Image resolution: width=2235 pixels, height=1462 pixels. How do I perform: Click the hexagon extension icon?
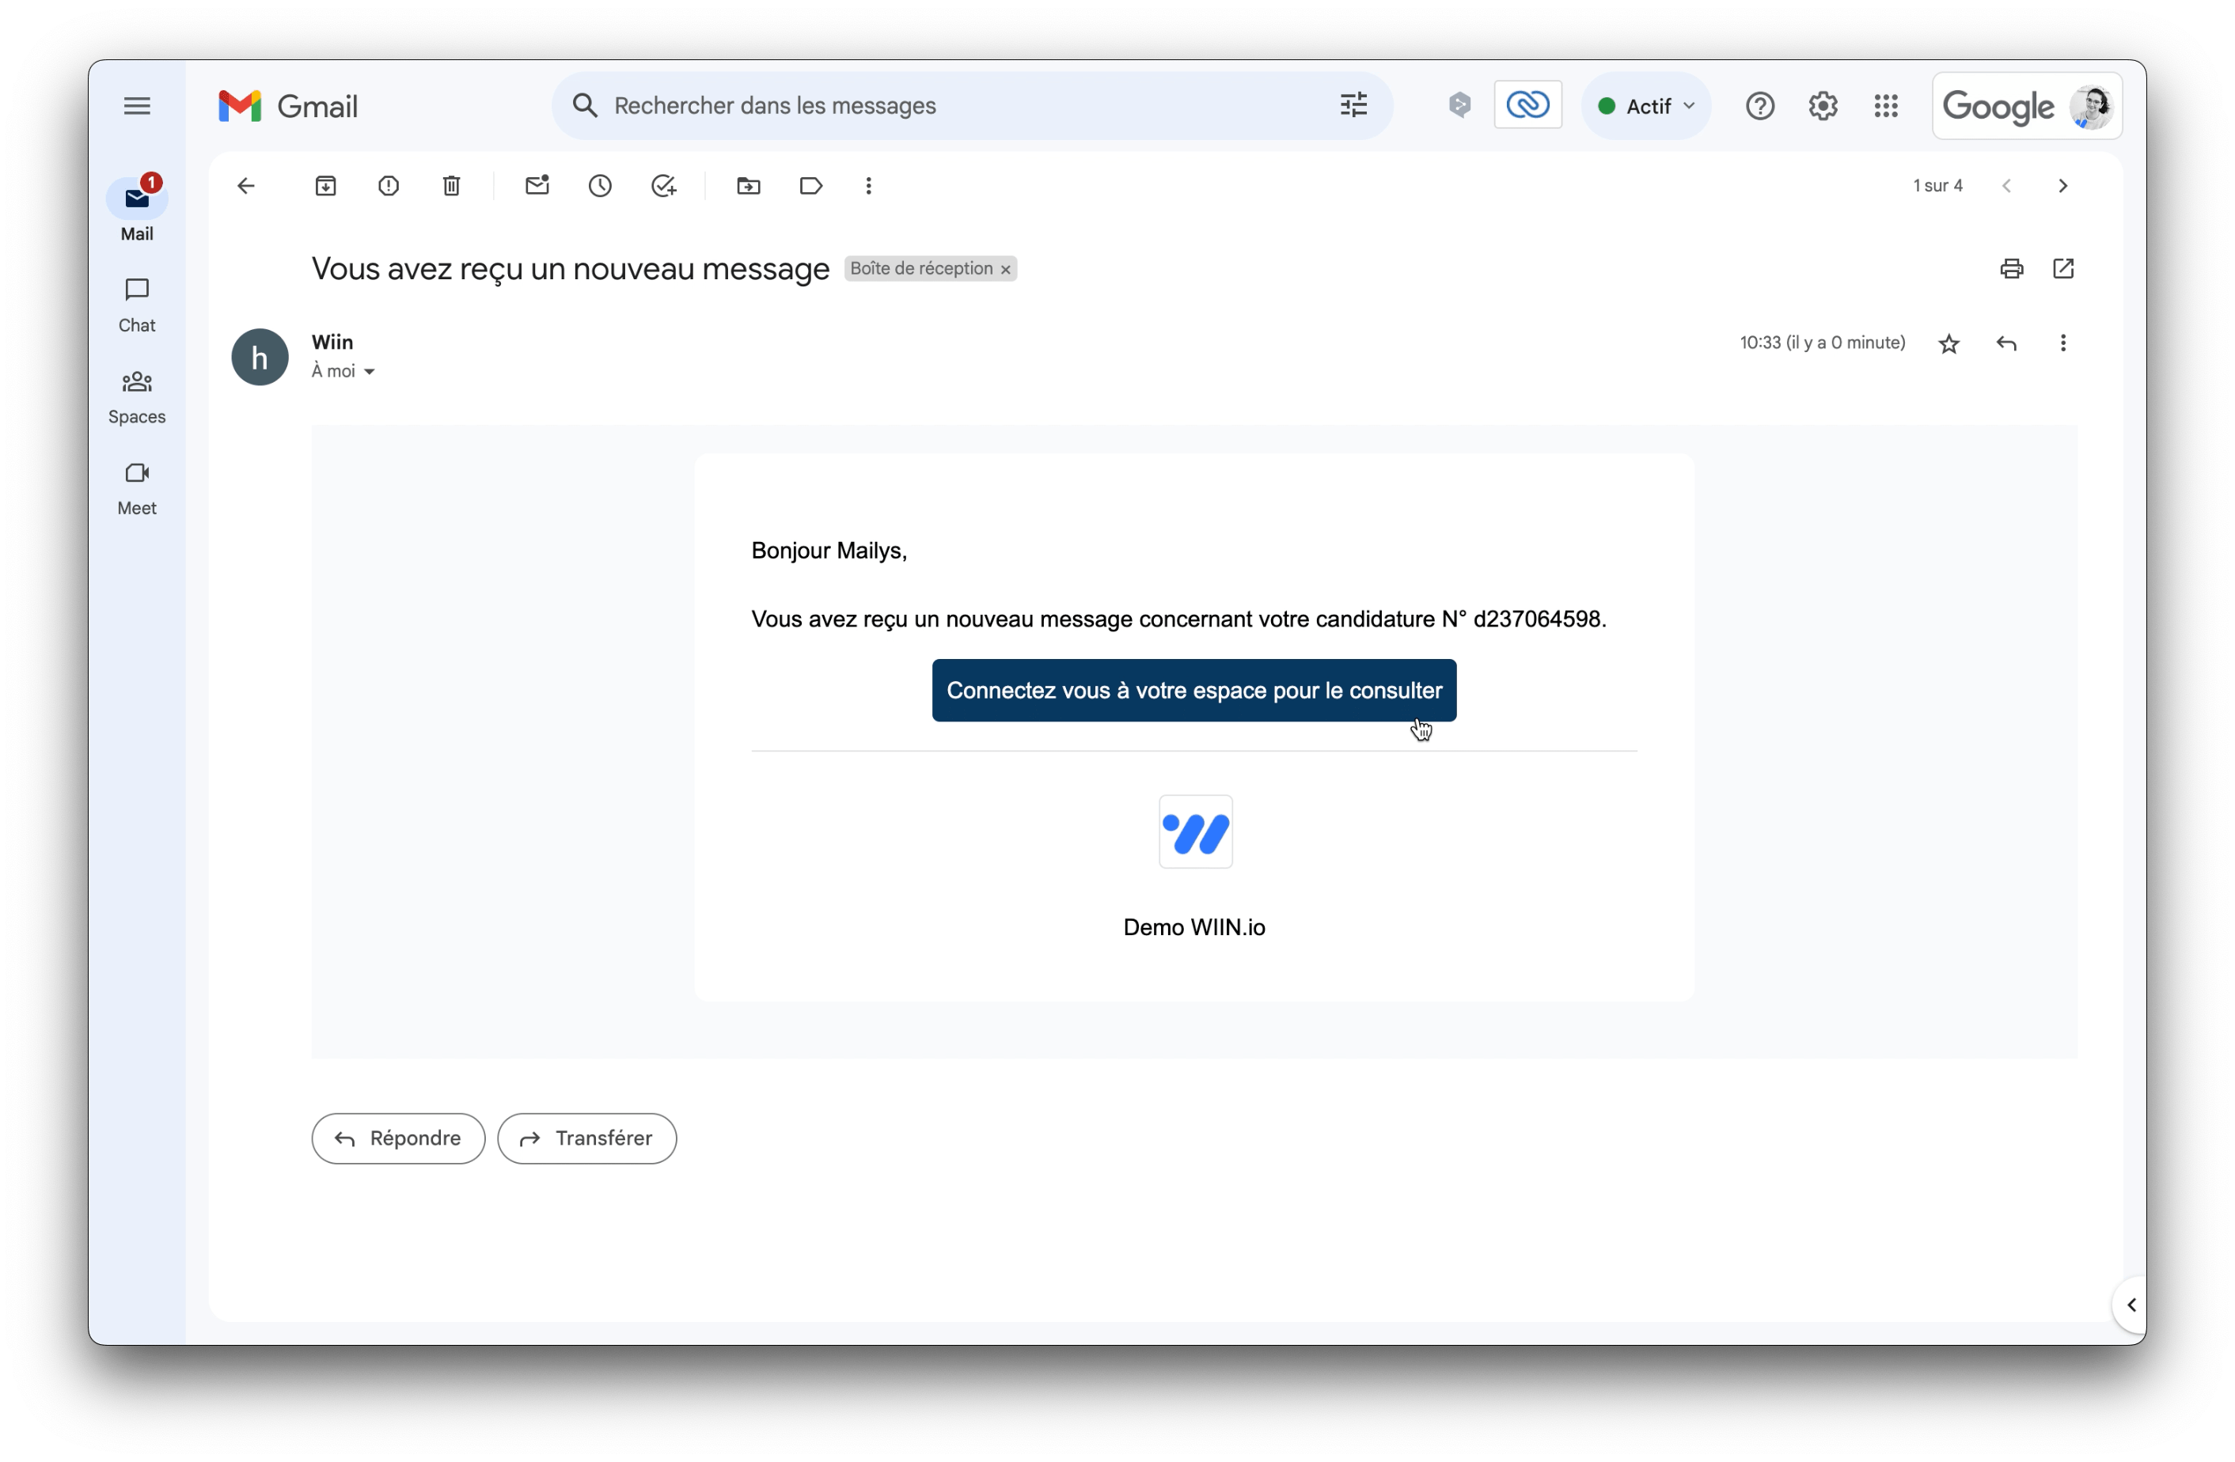tap(1459, 105)
